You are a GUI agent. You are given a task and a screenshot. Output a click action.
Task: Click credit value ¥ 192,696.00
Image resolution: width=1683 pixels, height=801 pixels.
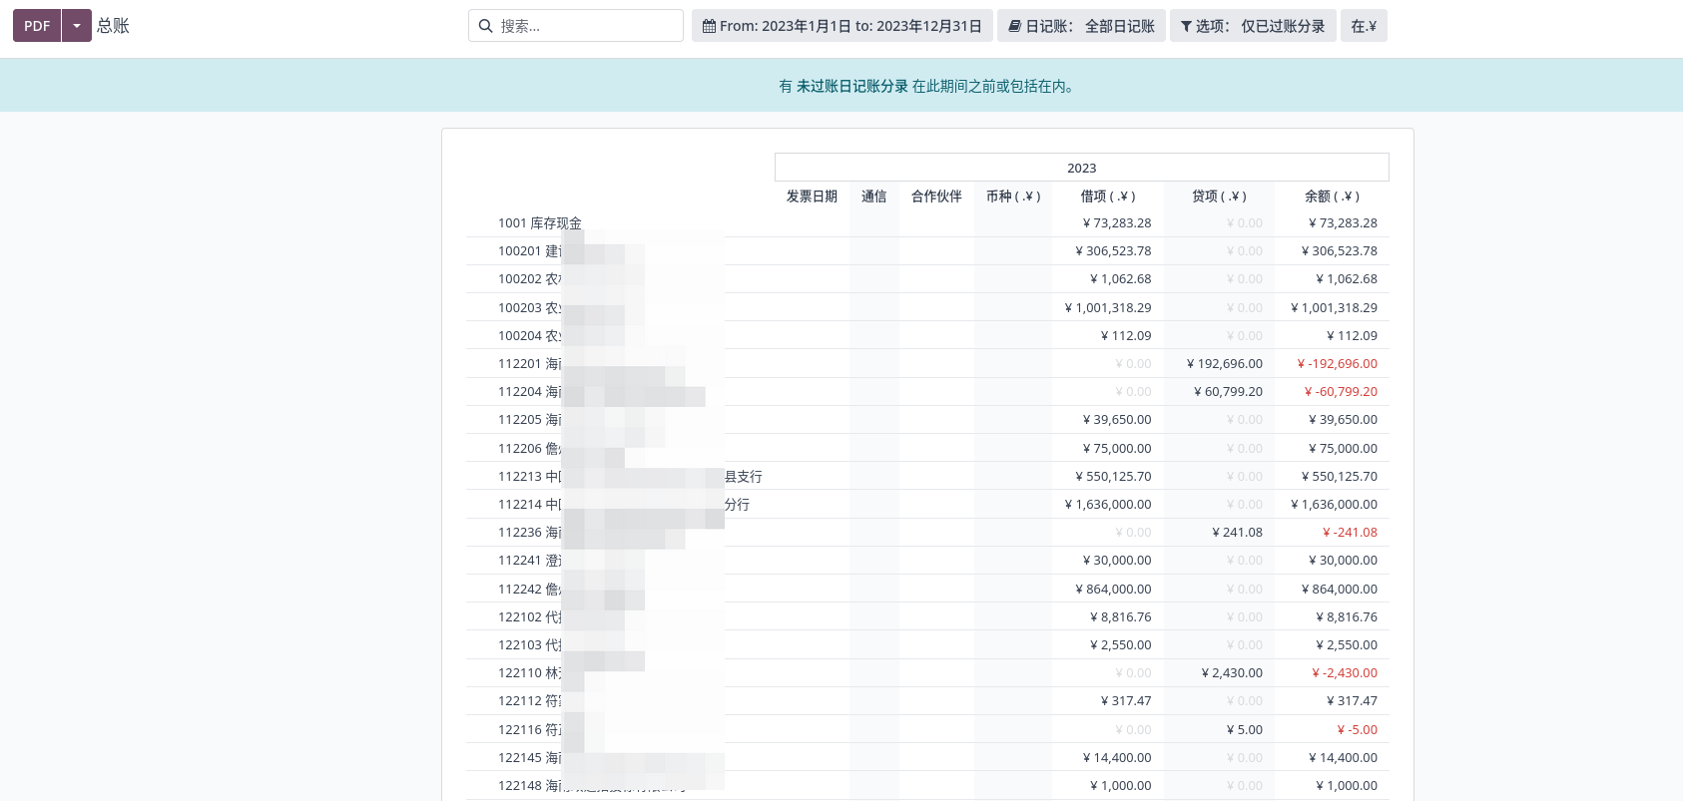(1224, 364)
